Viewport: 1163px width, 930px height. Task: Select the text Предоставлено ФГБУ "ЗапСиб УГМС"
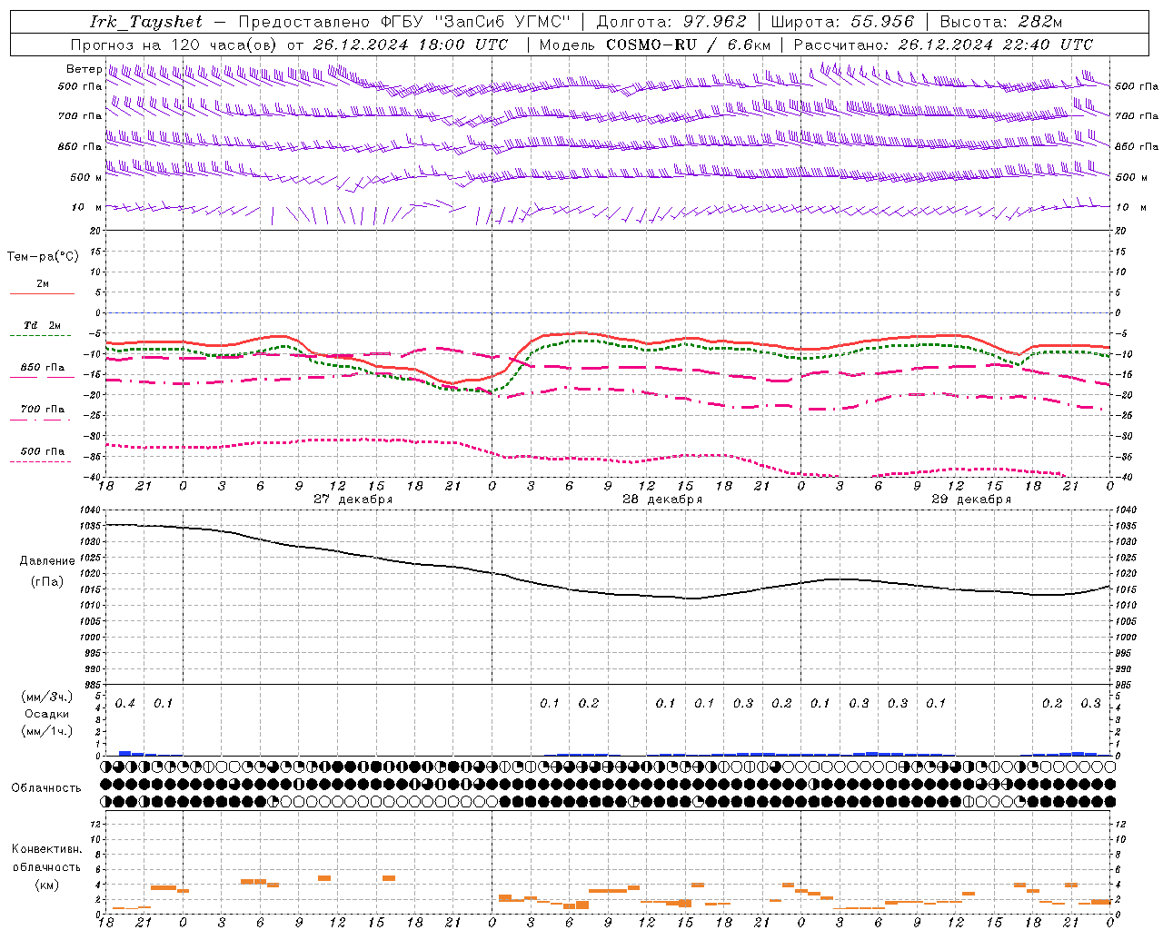pyautogui.click(x=404, y=22)
